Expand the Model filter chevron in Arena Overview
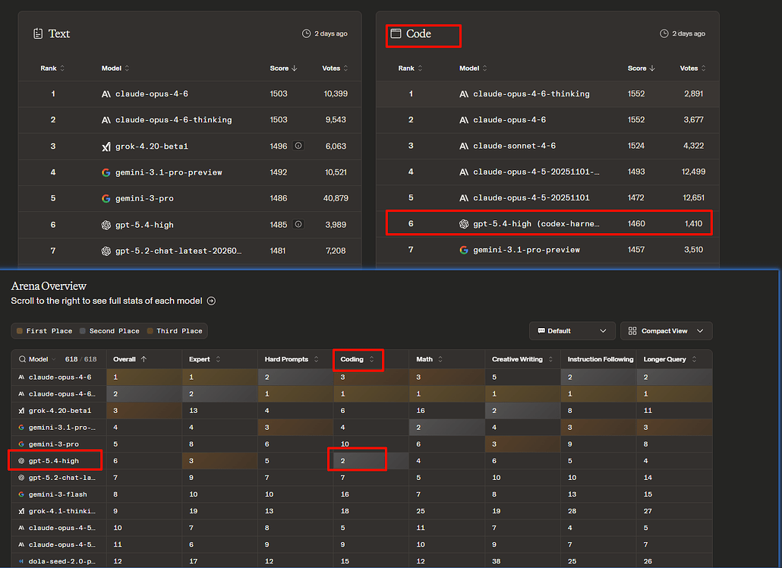Viewport: 782px width, 568px height. pyautogui.click(x=53, y=359)
